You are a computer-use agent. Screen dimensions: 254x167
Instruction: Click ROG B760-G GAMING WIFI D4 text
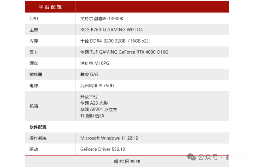111,30
